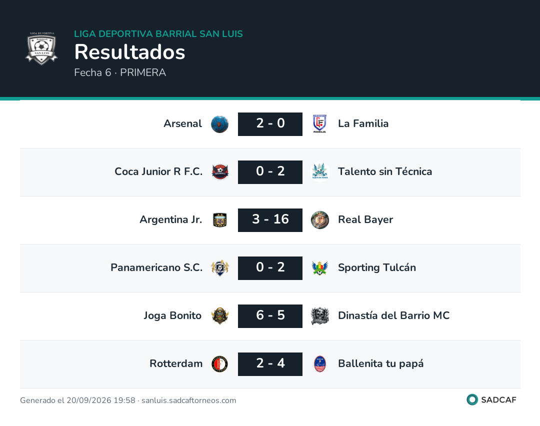Select the Coca Junior R F.C. badge
Screen dimensions: 540x426
point(220,172)
